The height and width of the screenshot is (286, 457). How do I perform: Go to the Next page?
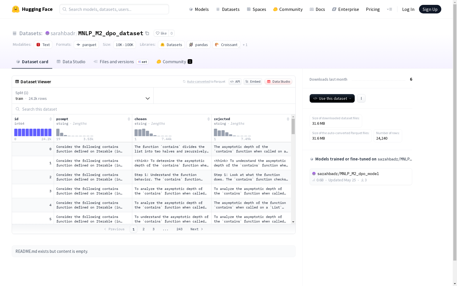(197, 229)
